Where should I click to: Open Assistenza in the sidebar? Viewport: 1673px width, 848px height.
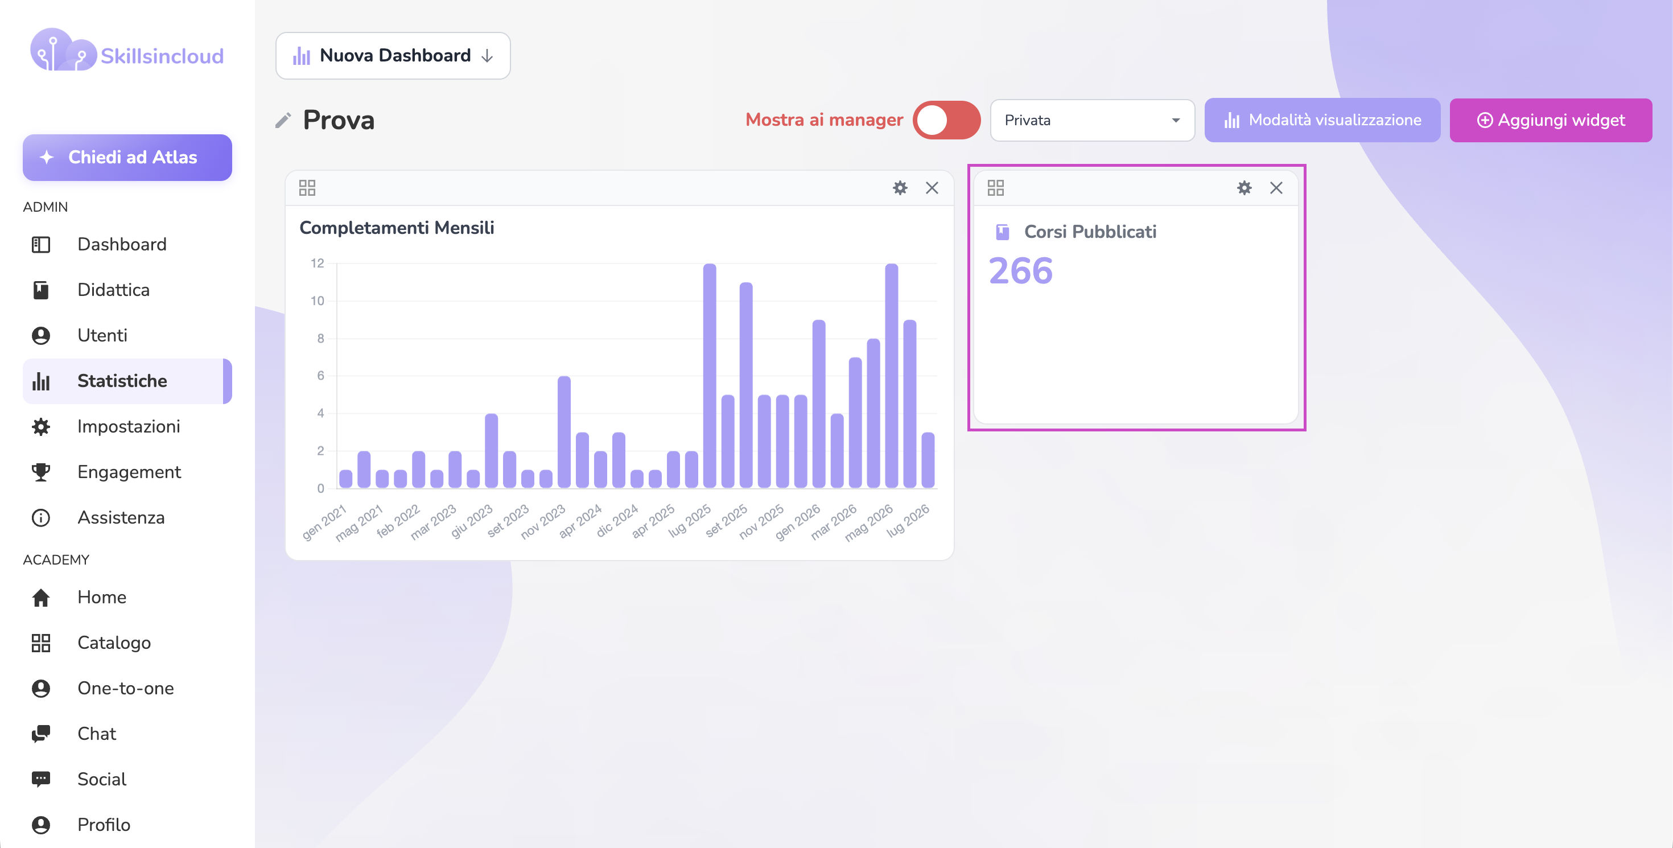(127, 517)
